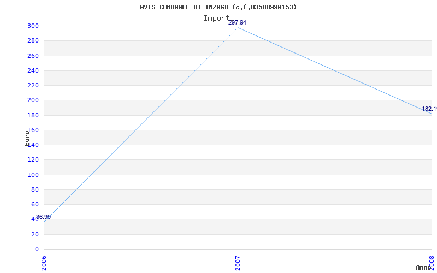Viewport: 437px width, 273px height.
Task: Click the Euro y-axis title
Action: (27, 138)
